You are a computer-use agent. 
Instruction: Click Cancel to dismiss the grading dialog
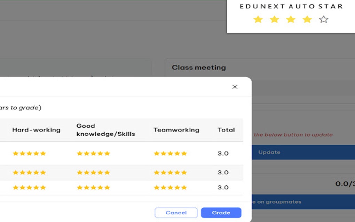pyautogui.click(x=176, y=213)
